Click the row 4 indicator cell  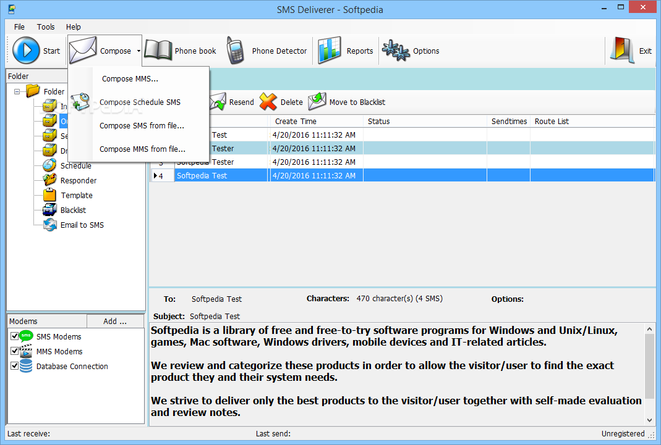pos(162,175)
